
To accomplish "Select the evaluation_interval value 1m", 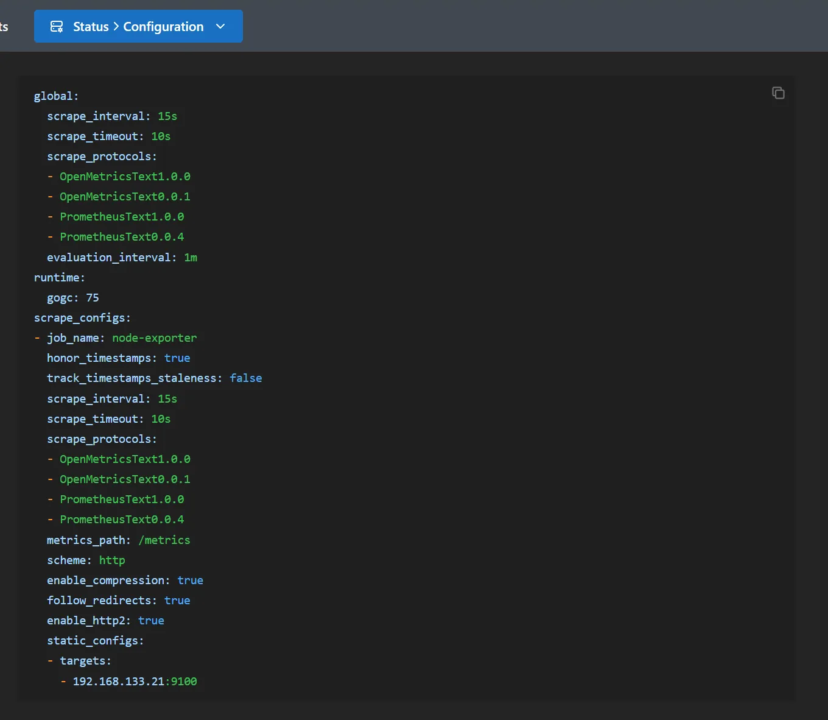I will pos(191,258).
